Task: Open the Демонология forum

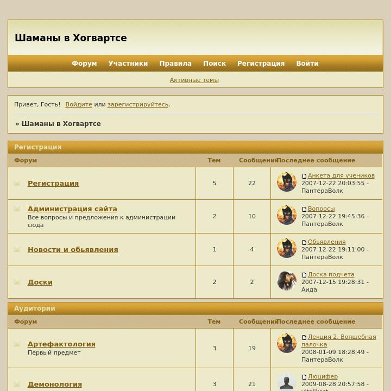Action: [55, 384]
